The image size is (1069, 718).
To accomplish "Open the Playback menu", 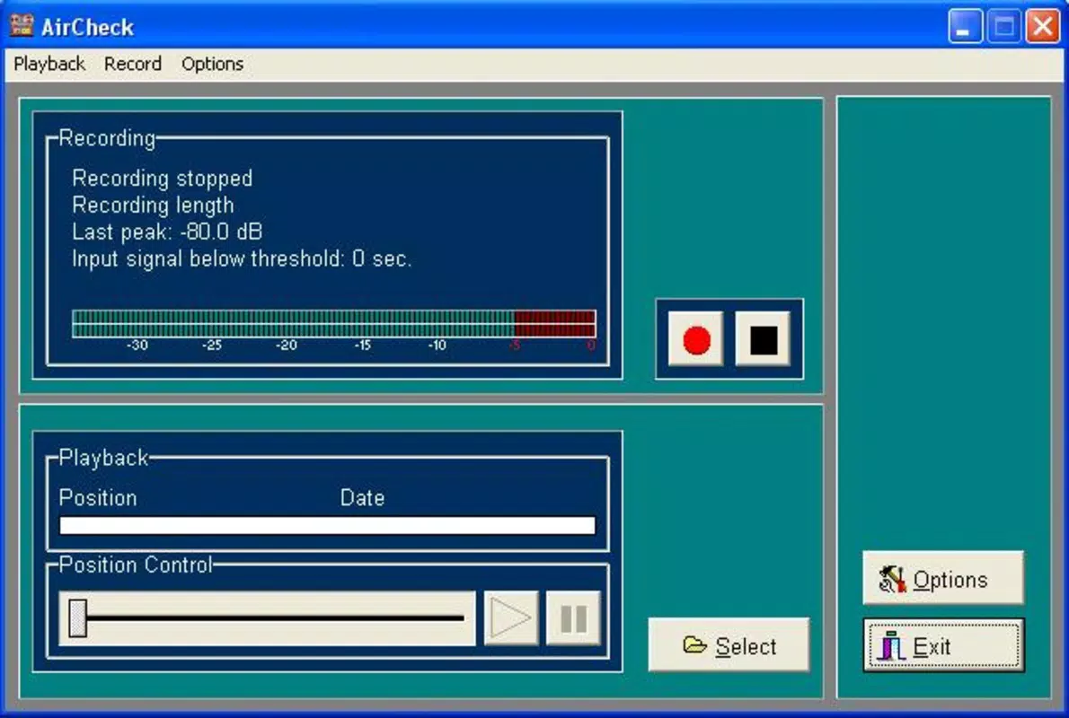I will tap(49, 64).
